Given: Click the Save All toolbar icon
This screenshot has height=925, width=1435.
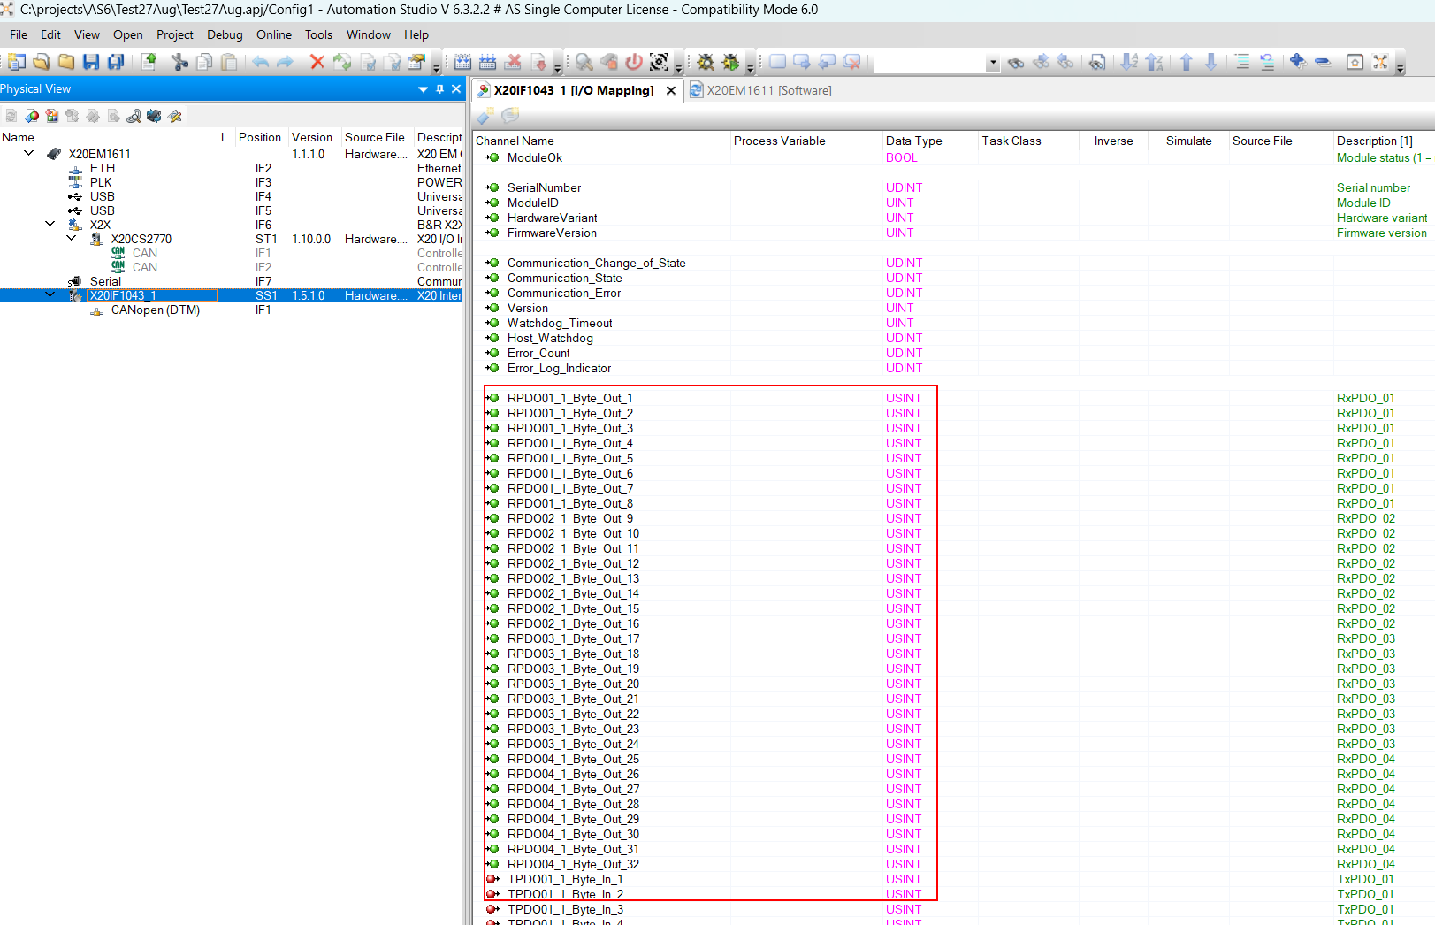Looking at the screenshot, I should [x=116, y=62].
